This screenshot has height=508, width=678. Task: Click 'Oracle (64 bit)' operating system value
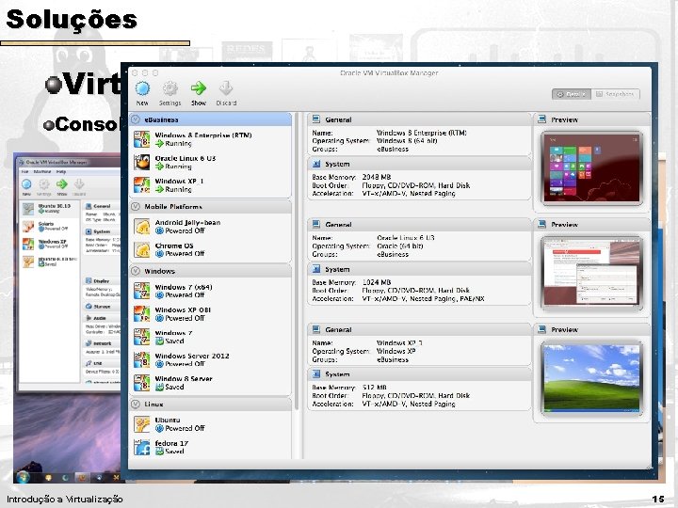(x=400, y=246)
